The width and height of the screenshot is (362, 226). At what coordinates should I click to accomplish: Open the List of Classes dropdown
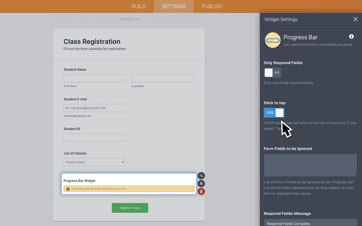[x=95, y=162]
